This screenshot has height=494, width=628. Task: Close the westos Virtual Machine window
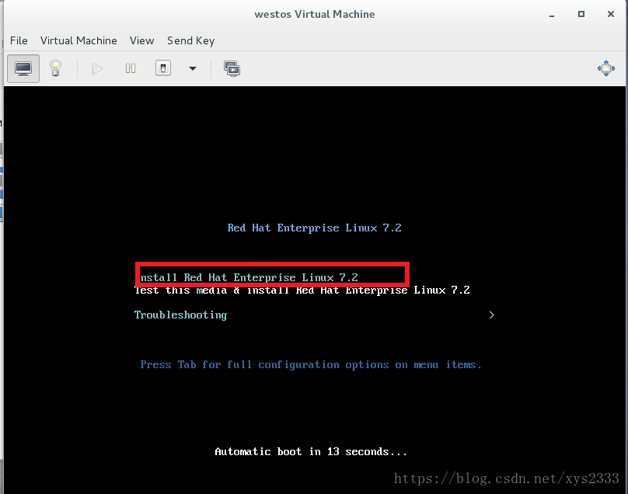coord(611,15)
